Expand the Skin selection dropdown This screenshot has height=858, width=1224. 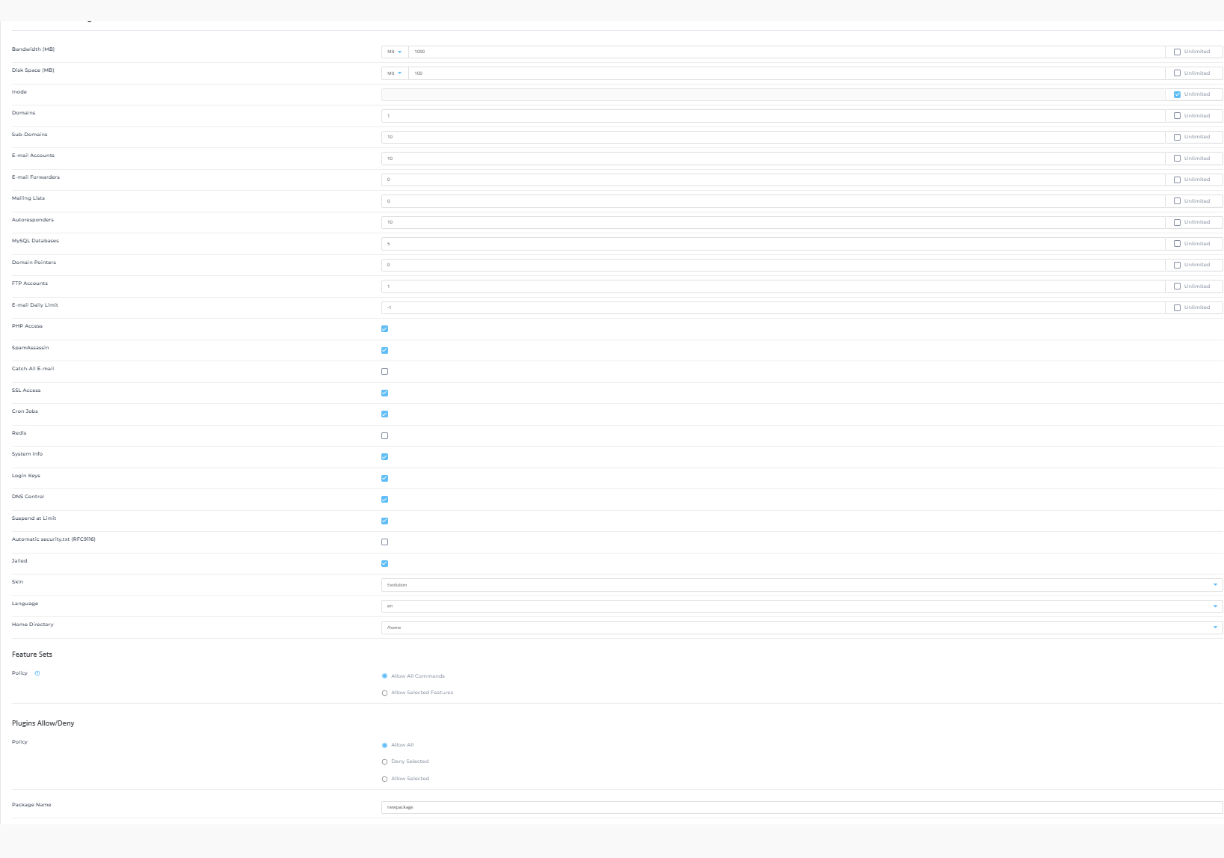(x=802, y=585)
